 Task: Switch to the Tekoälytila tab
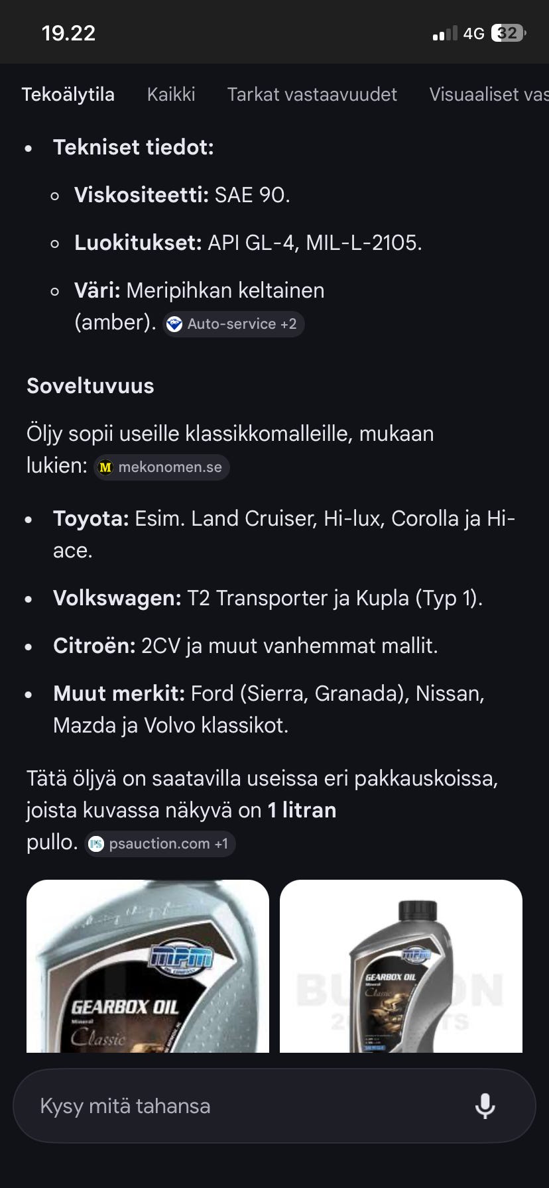68,95
